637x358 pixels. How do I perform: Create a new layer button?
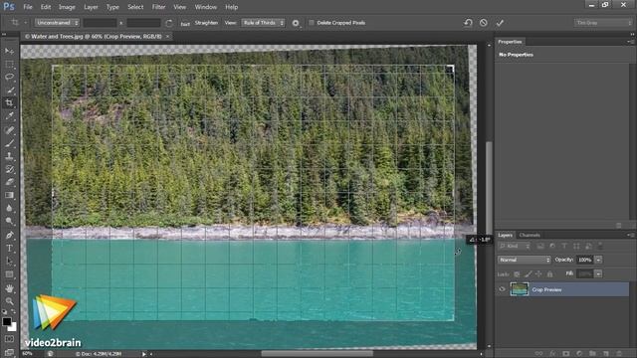tap(606, 354)
